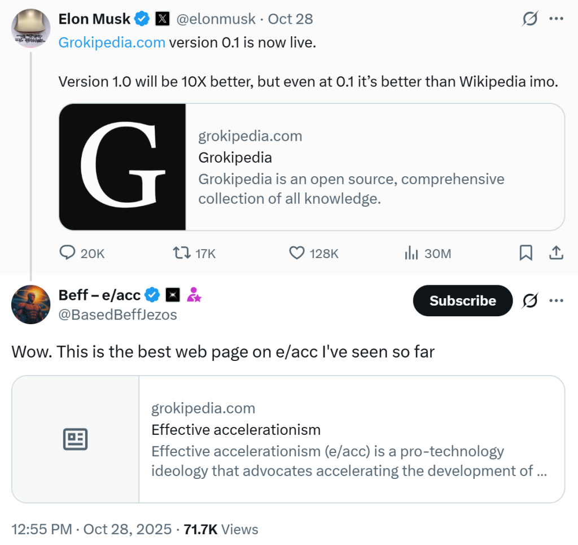This screenshot has height=545, width=578.
Task: Share Elon Musk's post via share icon
Action: (556, 253)
